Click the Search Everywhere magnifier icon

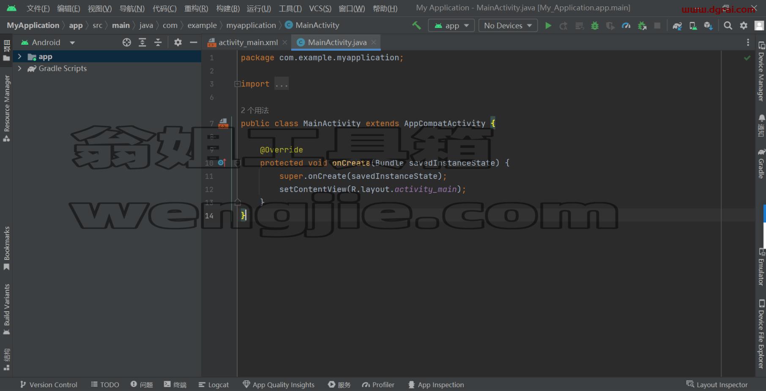pyautogui.click(x=728, y=26)
